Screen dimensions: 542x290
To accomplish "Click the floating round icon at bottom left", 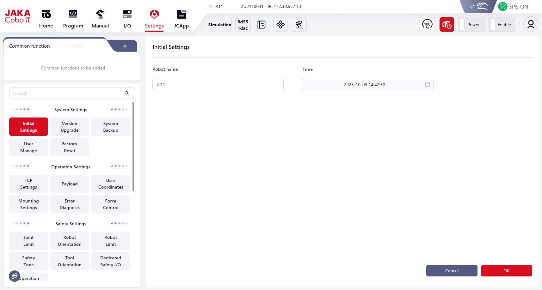I will [15, 276].
